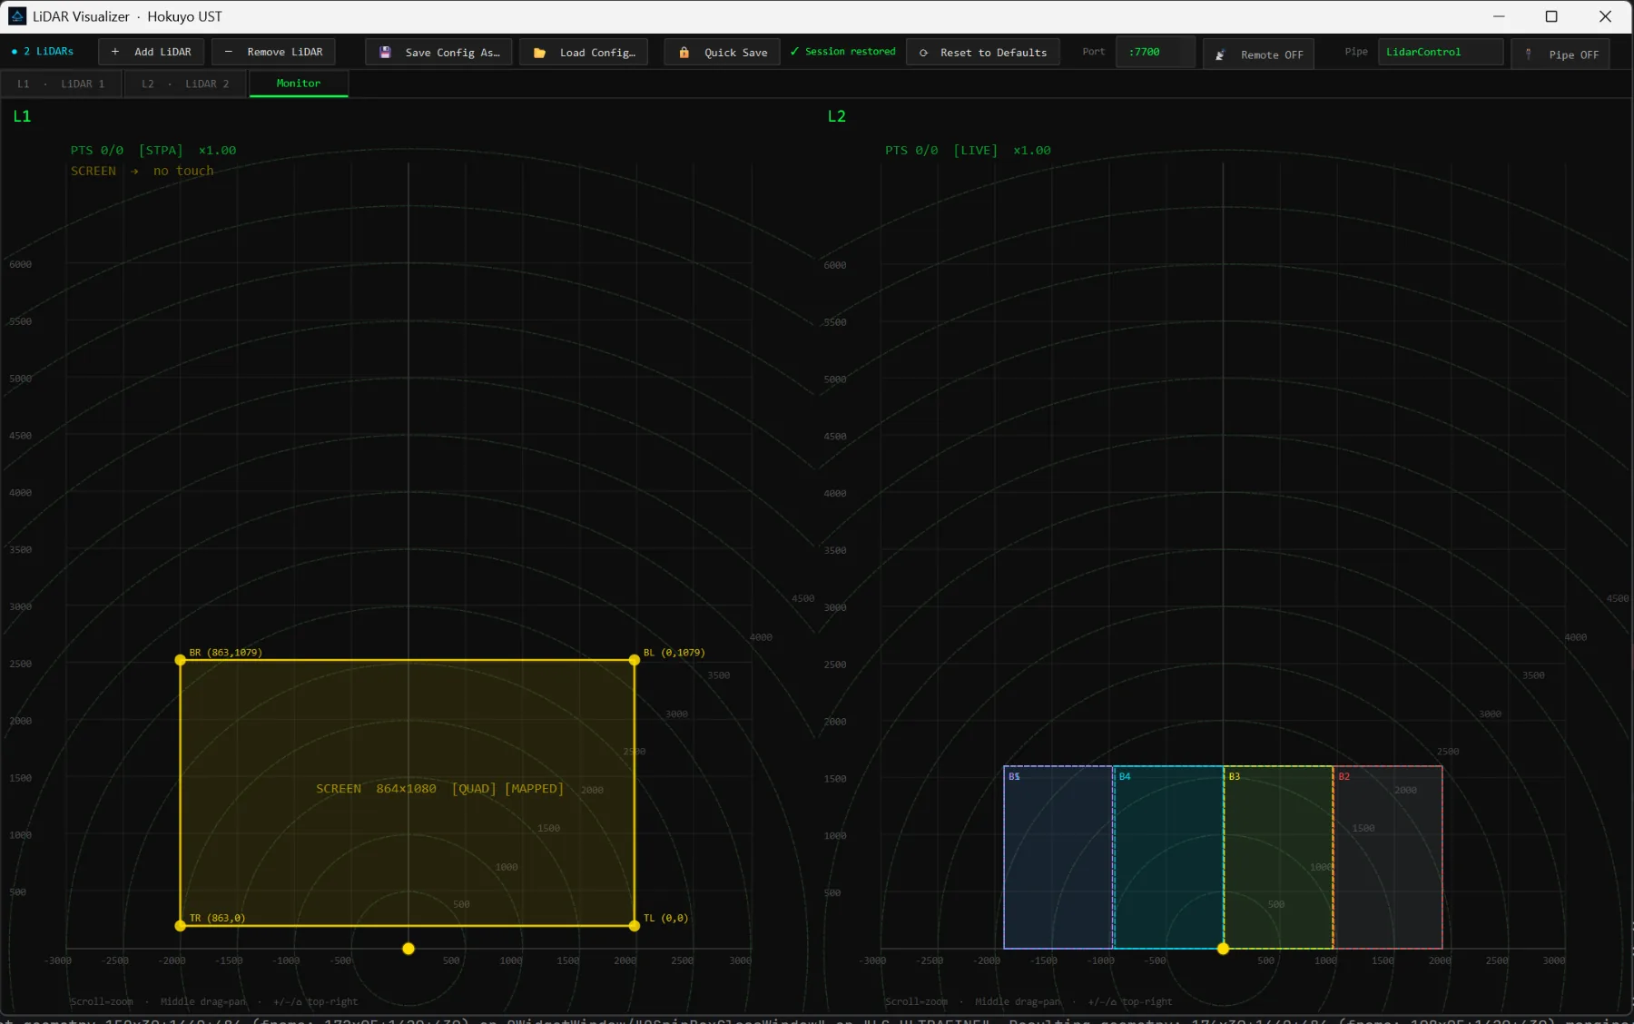Click the L1 PTS 0/0 [STPA] readout
This screenshot has height=1024, width=1634.
(x=153, y=151)
